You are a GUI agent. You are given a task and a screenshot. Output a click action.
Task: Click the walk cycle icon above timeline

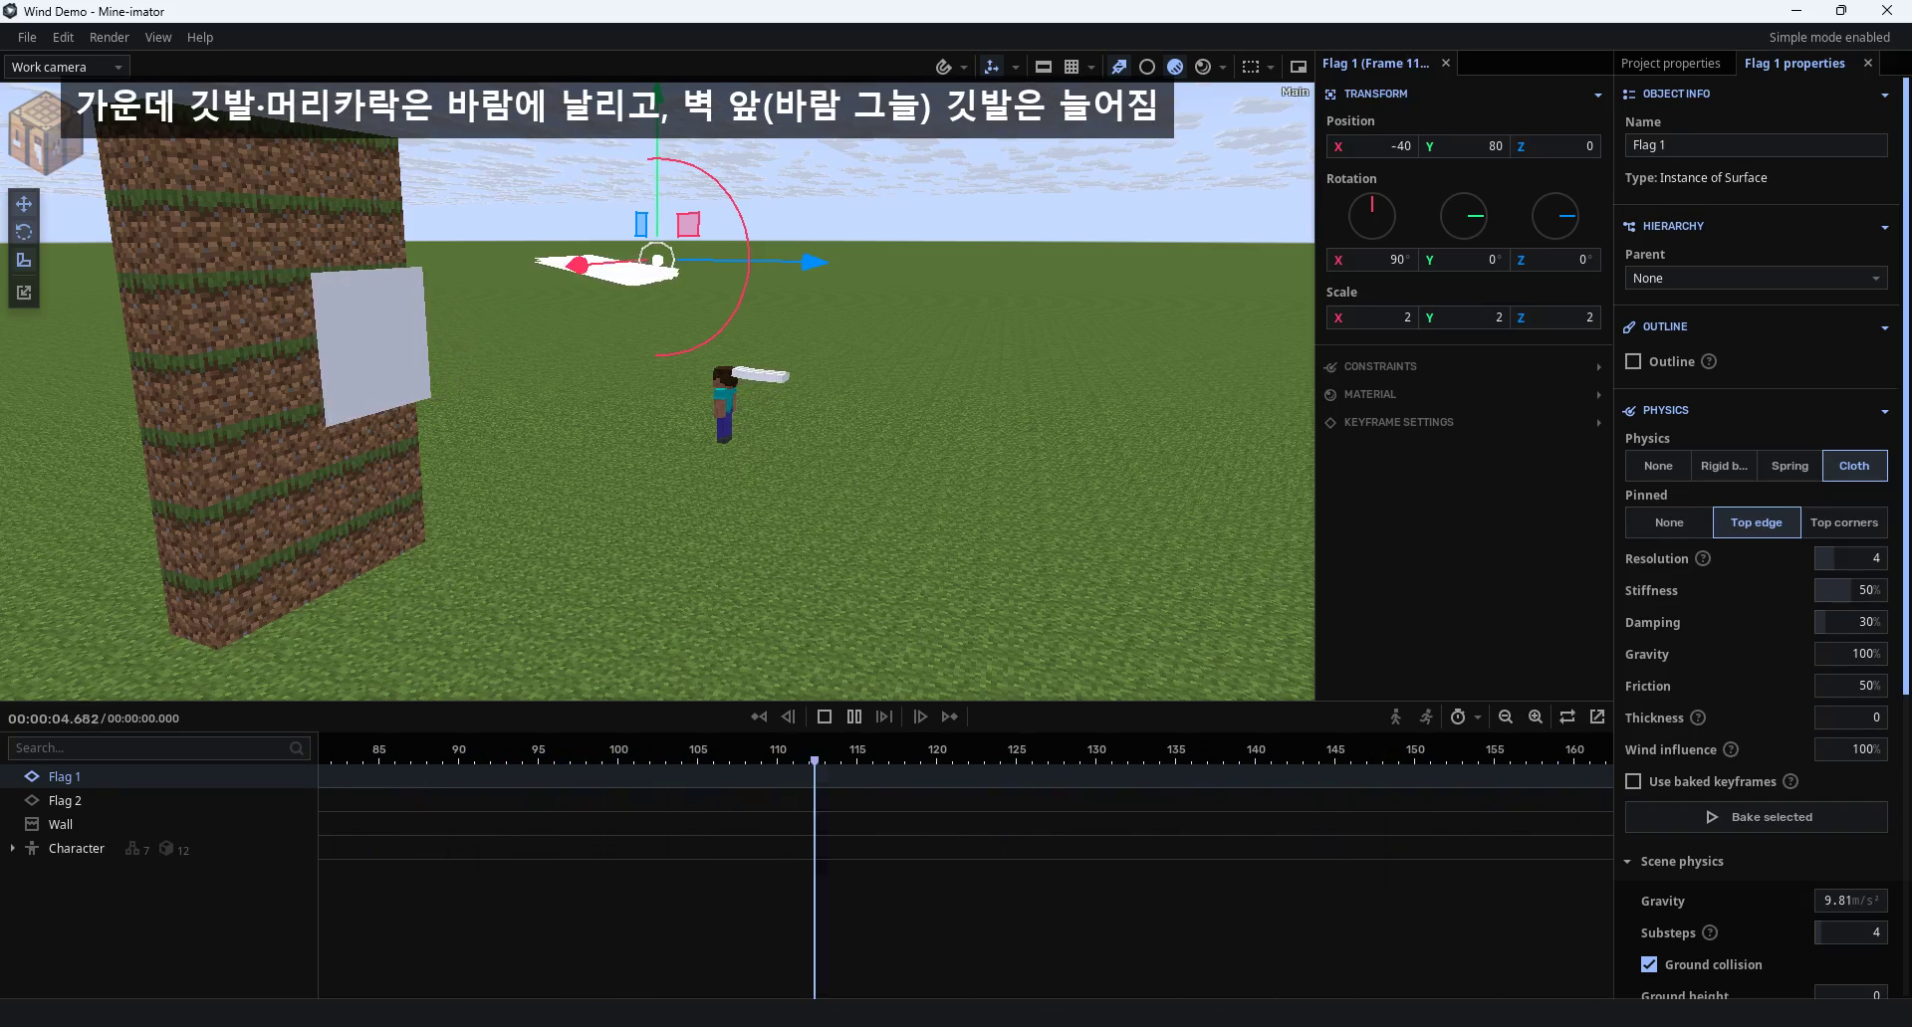(x=1396, y=717)
